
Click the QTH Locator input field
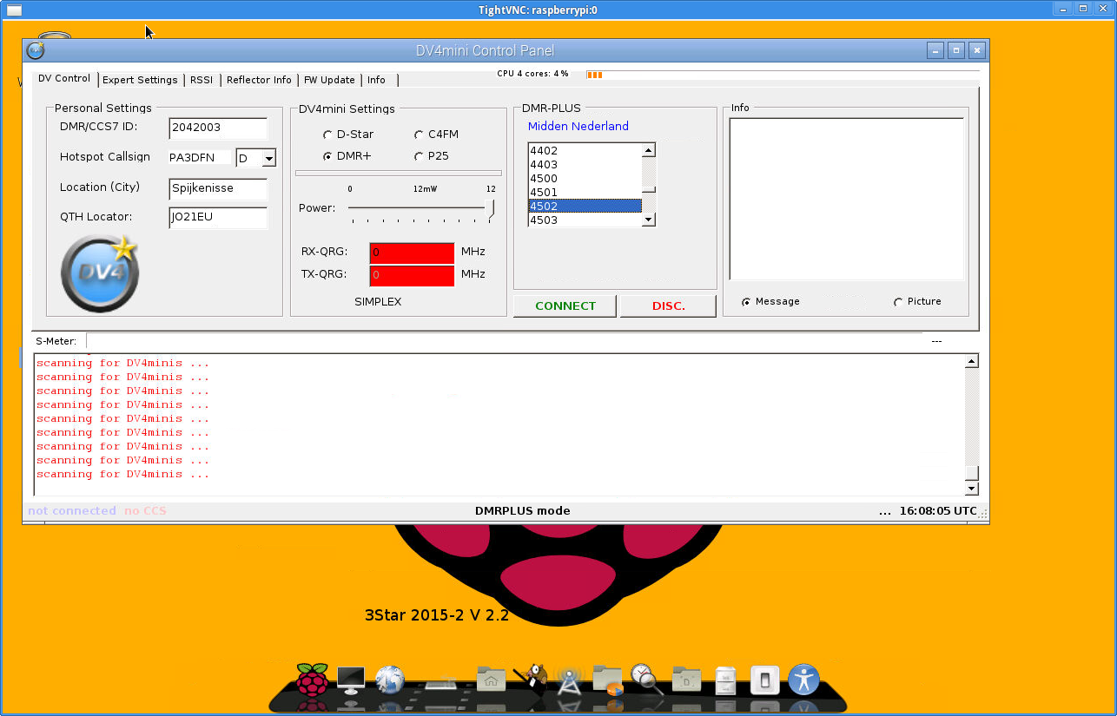(218, 217)
